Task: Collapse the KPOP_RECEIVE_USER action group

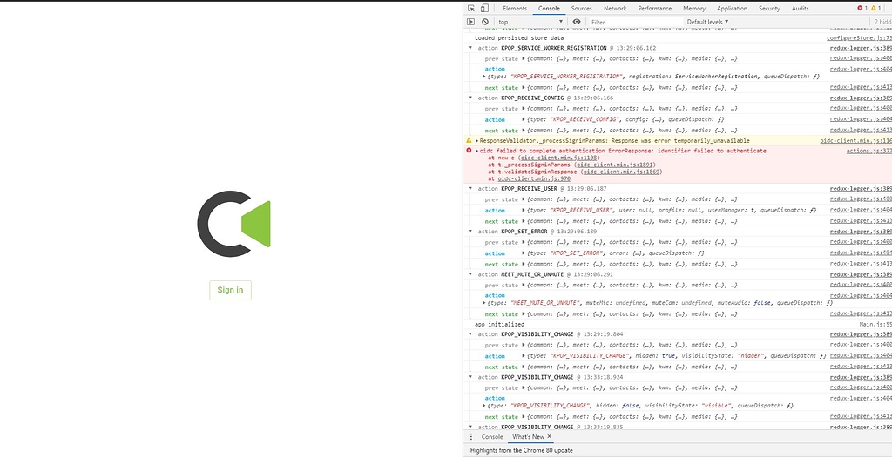Action: tap(470, 189)
